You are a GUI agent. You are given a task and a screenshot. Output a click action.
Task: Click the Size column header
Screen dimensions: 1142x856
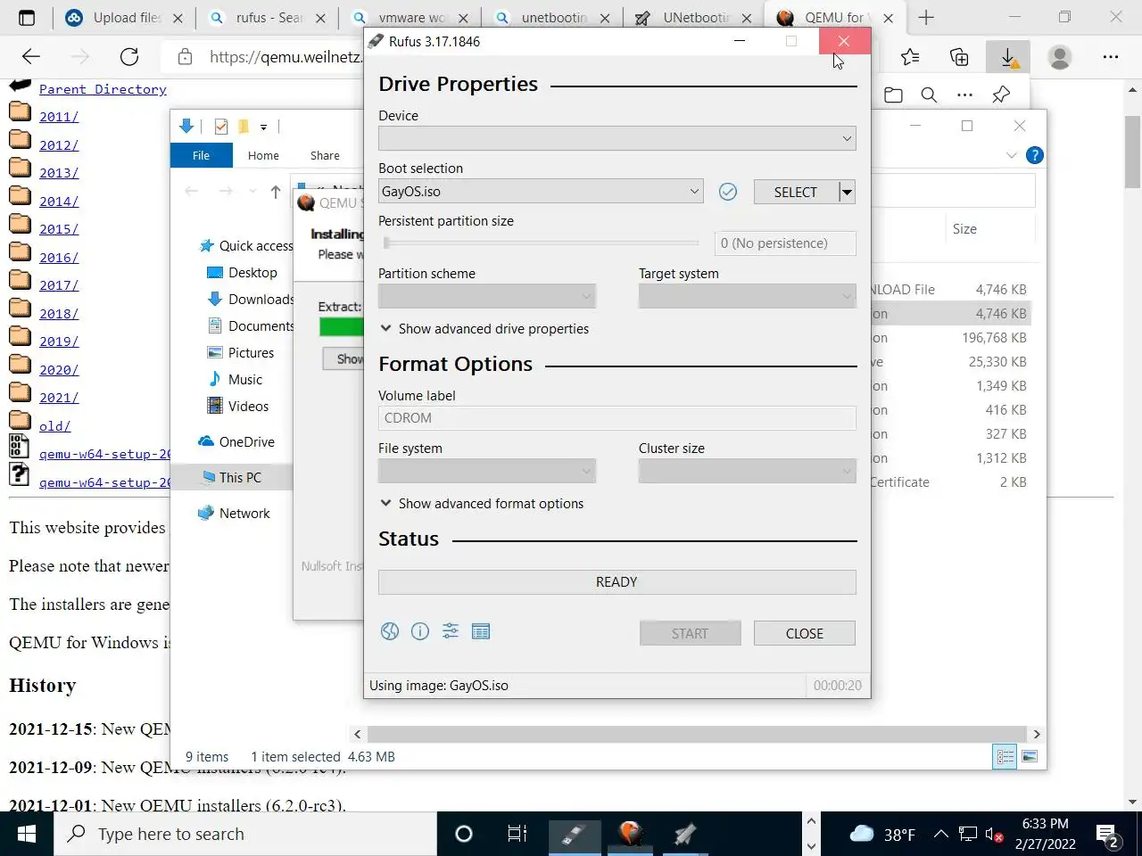pos(964,229)
